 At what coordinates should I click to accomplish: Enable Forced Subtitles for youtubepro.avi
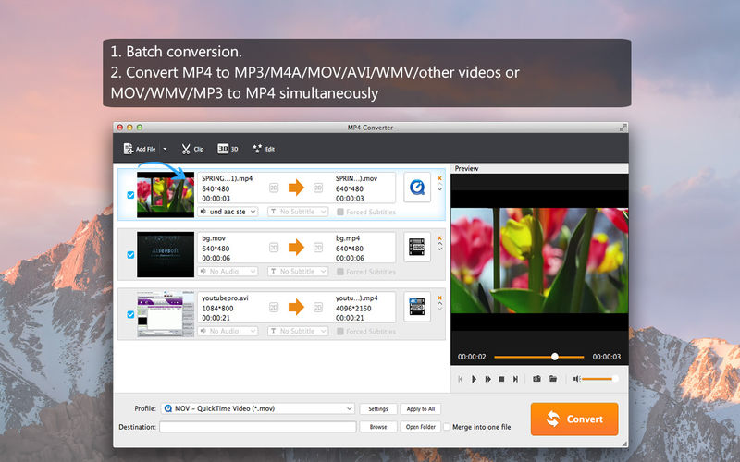point(340,332)
